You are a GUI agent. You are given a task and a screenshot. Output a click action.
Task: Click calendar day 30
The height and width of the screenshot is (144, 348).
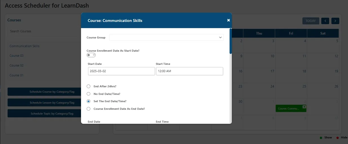pyautogui.click(x=240, y=102)
